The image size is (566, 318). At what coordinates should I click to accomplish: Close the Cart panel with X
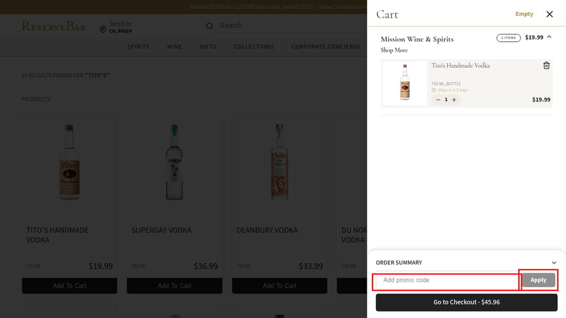point(549,14)
